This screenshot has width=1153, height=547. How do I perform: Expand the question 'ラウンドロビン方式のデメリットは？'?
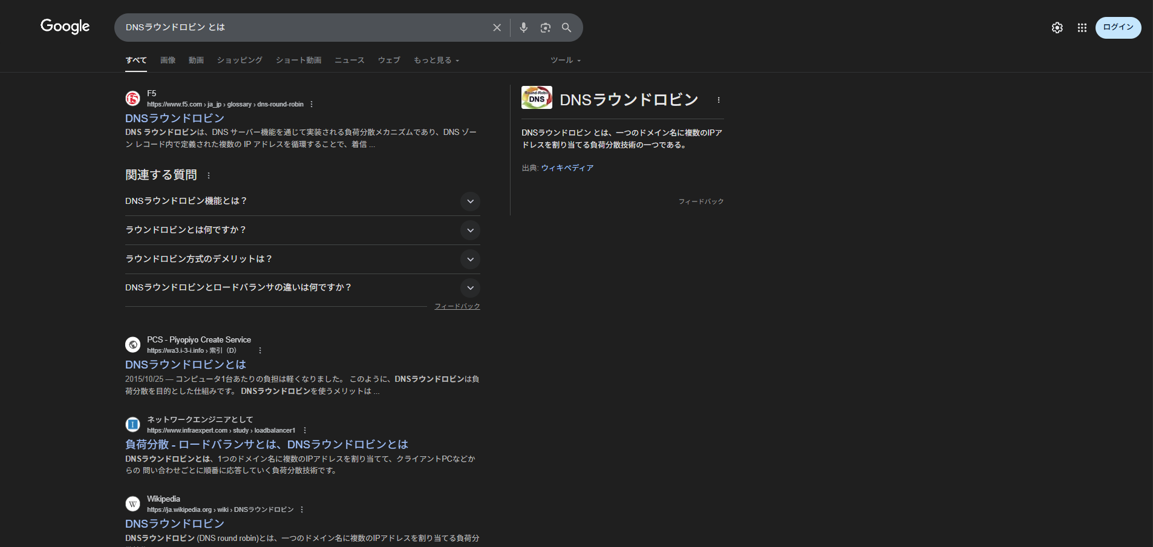(x=470, y=260)
